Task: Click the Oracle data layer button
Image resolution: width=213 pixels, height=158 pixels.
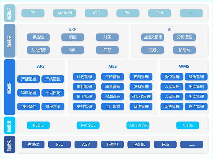Action: (x=187, y=125)
